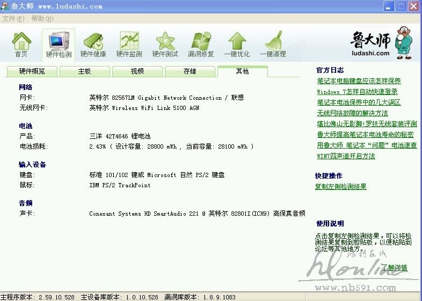Open link WIN7四声道开启方法
The image size is (422, 301).
tap(346, 156)
